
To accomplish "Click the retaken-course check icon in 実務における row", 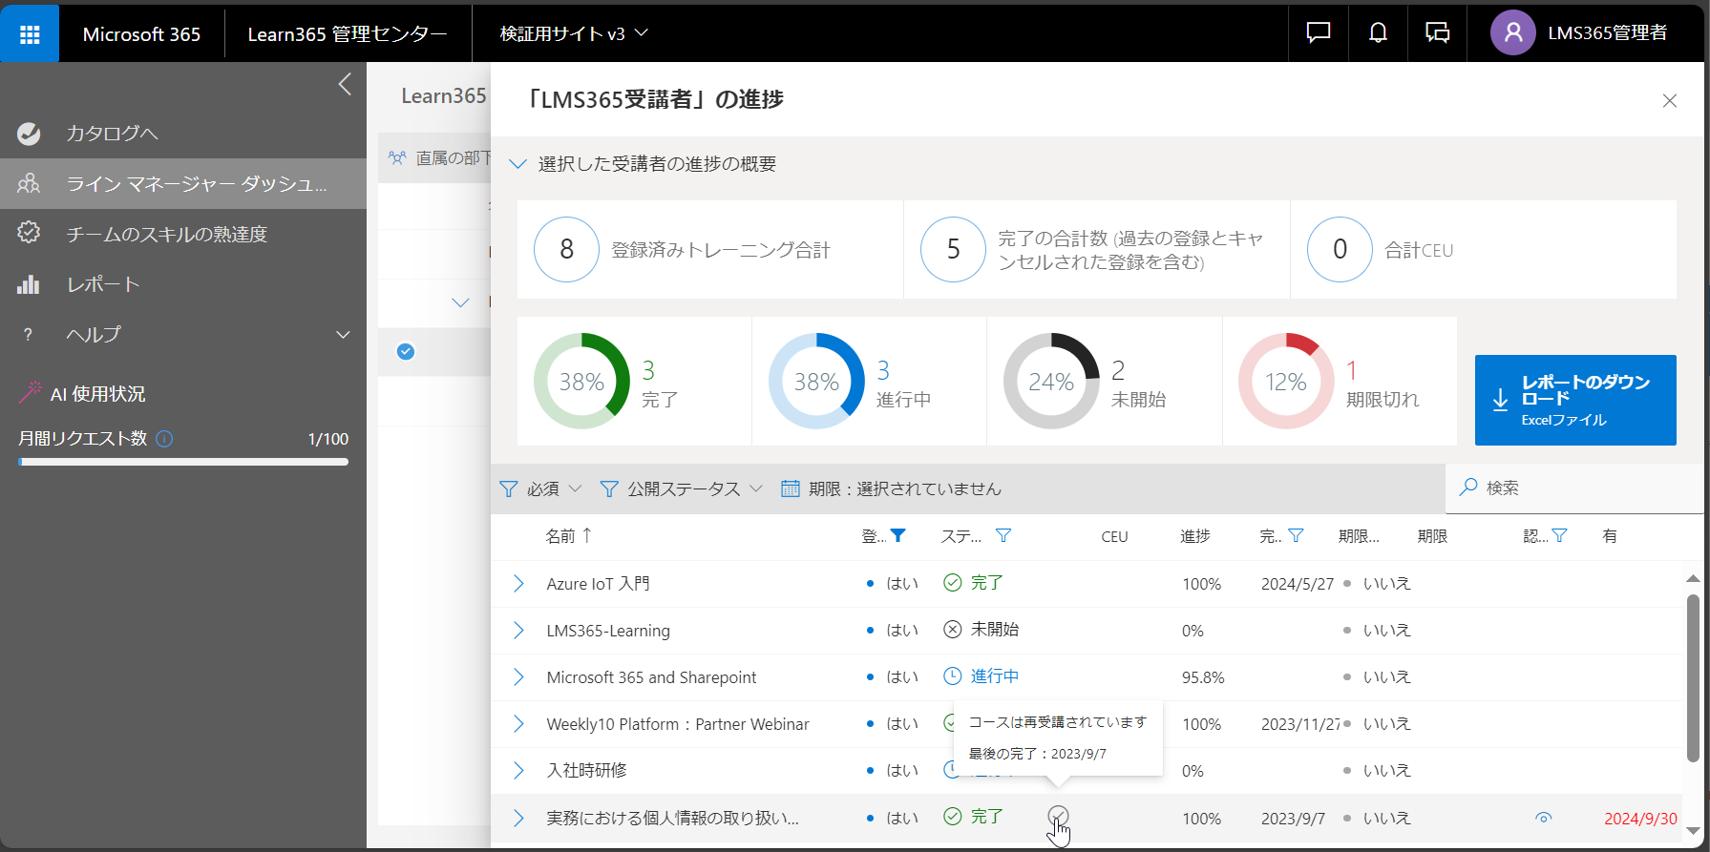I will (1058, 816).
